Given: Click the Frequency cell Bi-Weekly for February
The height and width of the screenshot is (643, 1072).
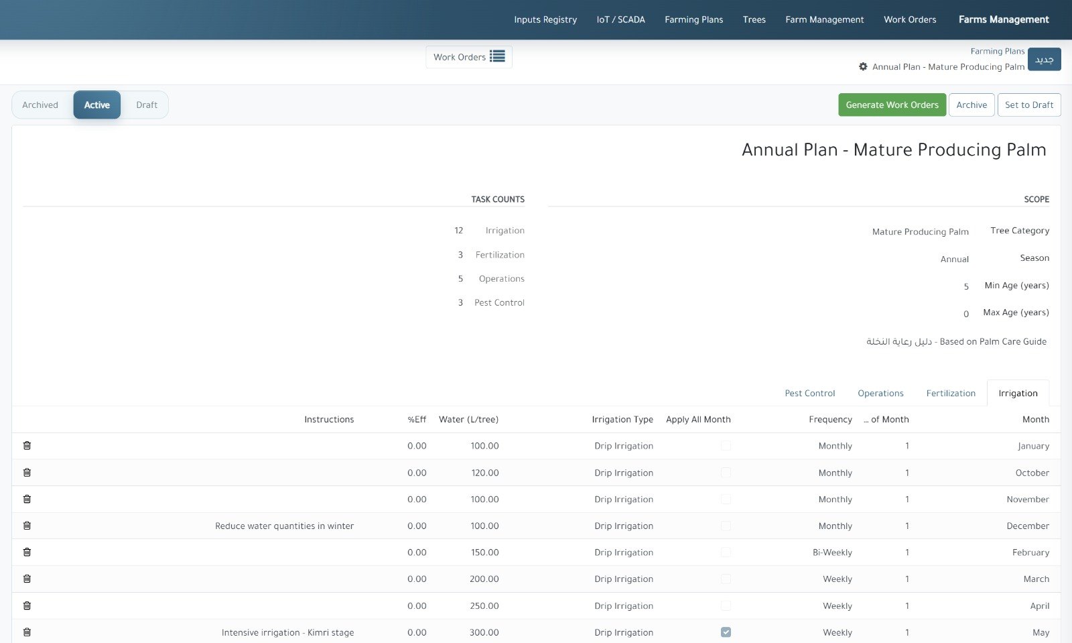Looking at the screenshot, I should pos(832,552).
